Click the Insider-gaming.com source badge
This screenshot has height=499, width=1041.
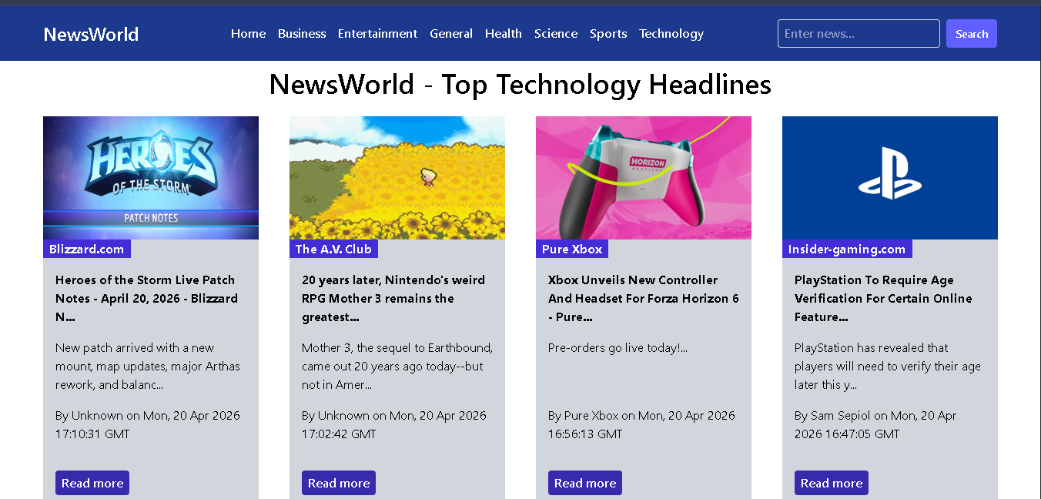847,249
